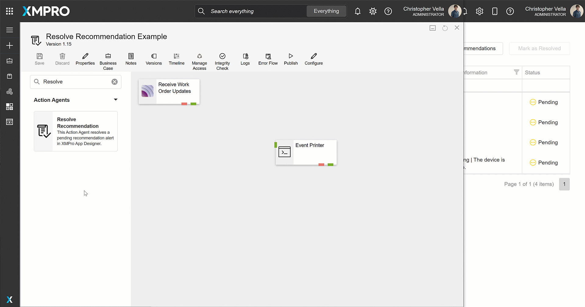Open the Timeline view
Viewport: 585px width, 307px height.
point(176,59)
